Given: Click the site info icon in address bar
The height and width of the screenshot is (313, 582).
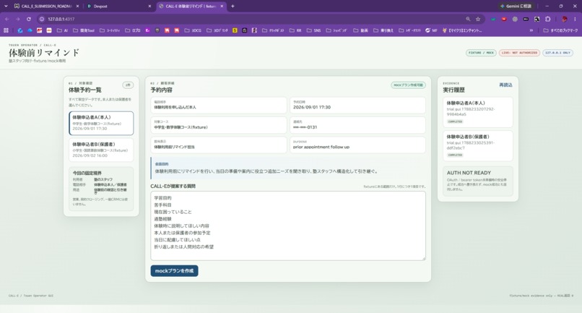Looking at the screenshot, I should point(42,19).
